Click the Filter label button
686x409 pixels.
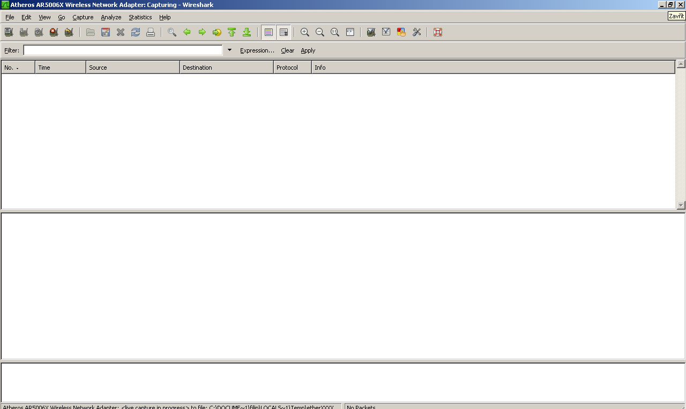(x=12, y=50)
